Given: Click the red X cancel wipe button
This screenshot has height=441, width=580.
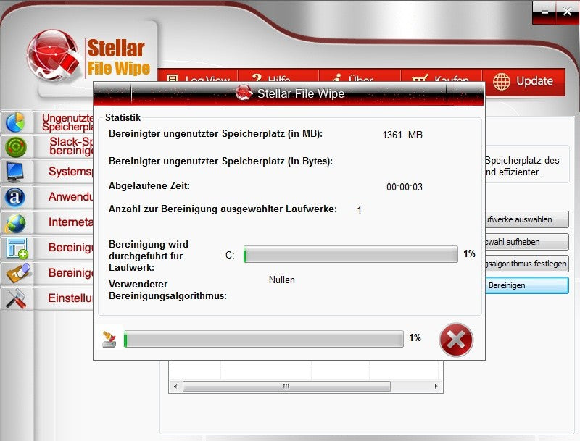Looking at the screenshot, I should pyautogui.click(x=456, y=340).
